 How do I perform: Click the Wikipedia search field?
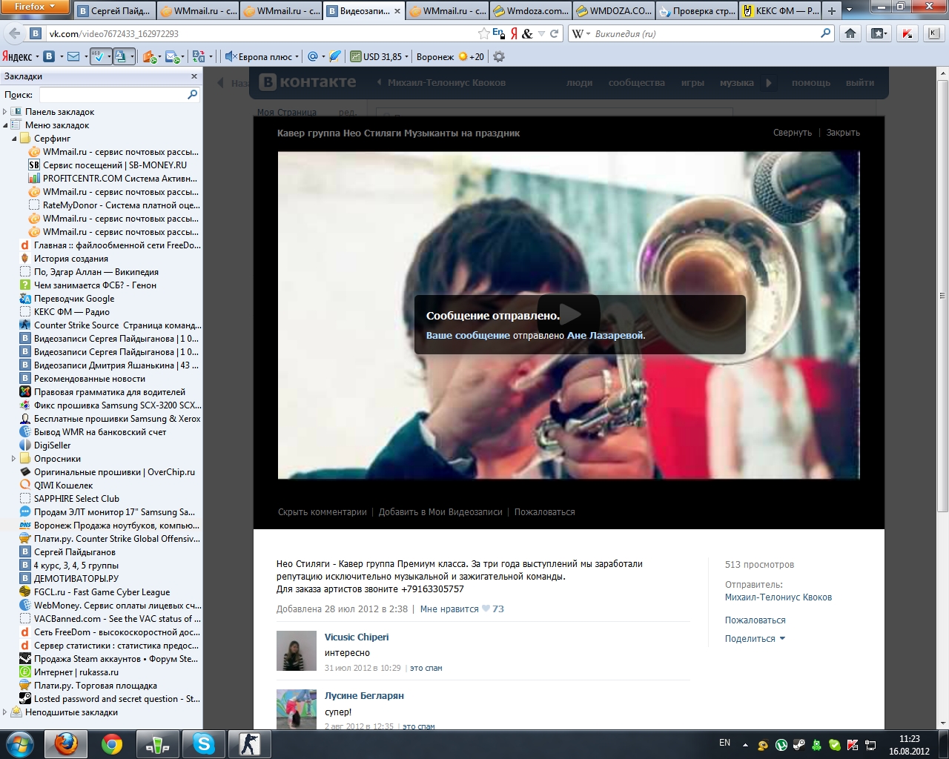(704, 33)
